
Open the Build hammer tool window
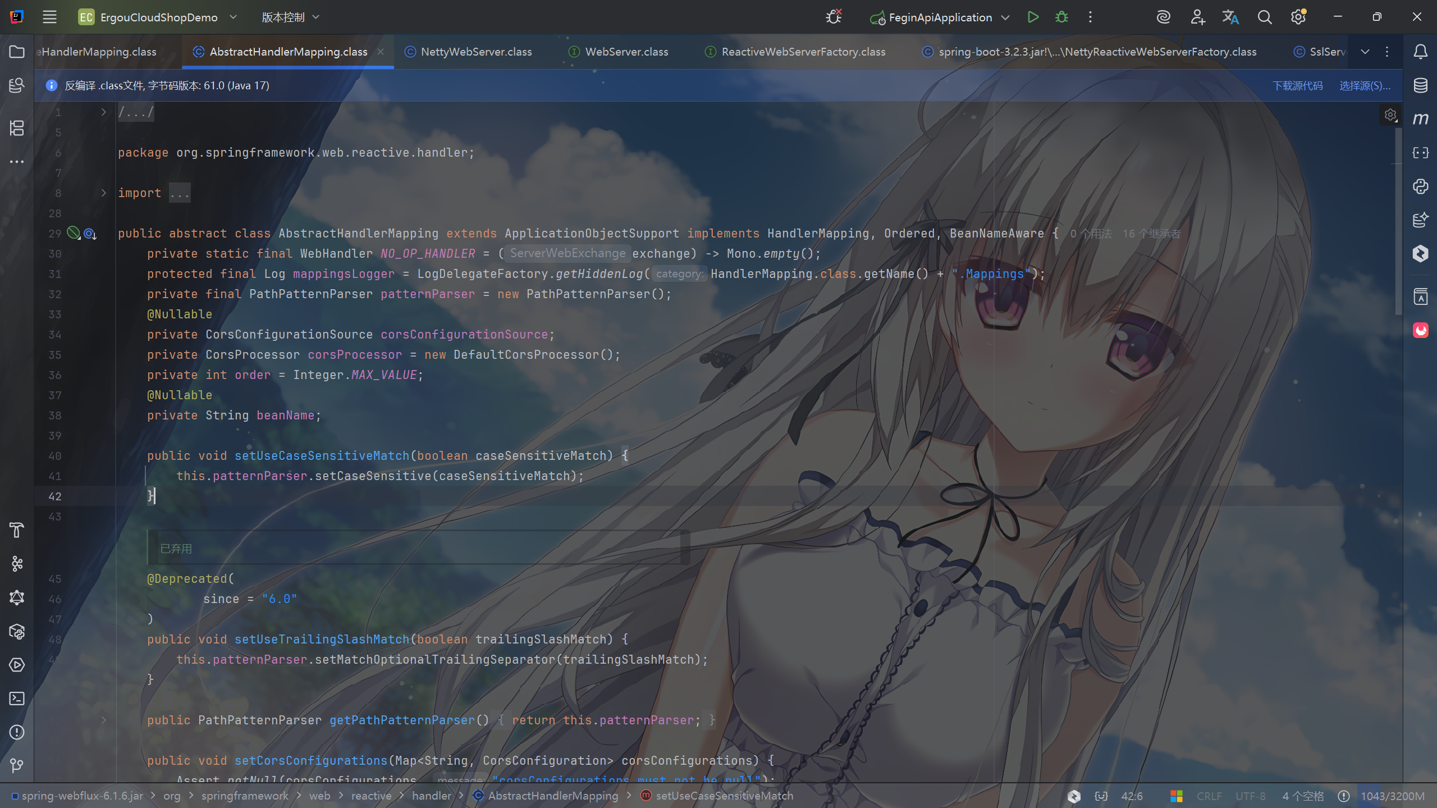[17, 529]
